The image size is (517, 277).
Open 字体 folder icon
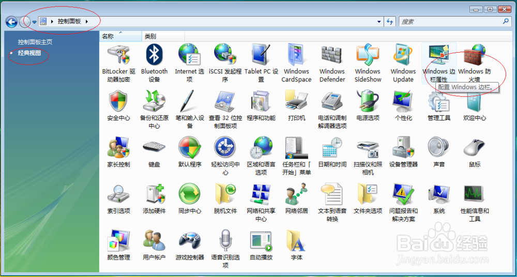296,241
